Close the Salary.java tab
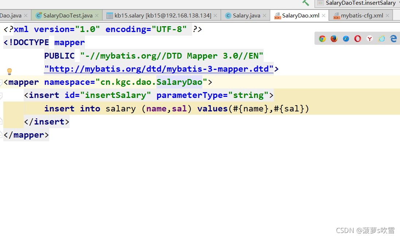The image size is (400, 237). click(x=265, y=16)
